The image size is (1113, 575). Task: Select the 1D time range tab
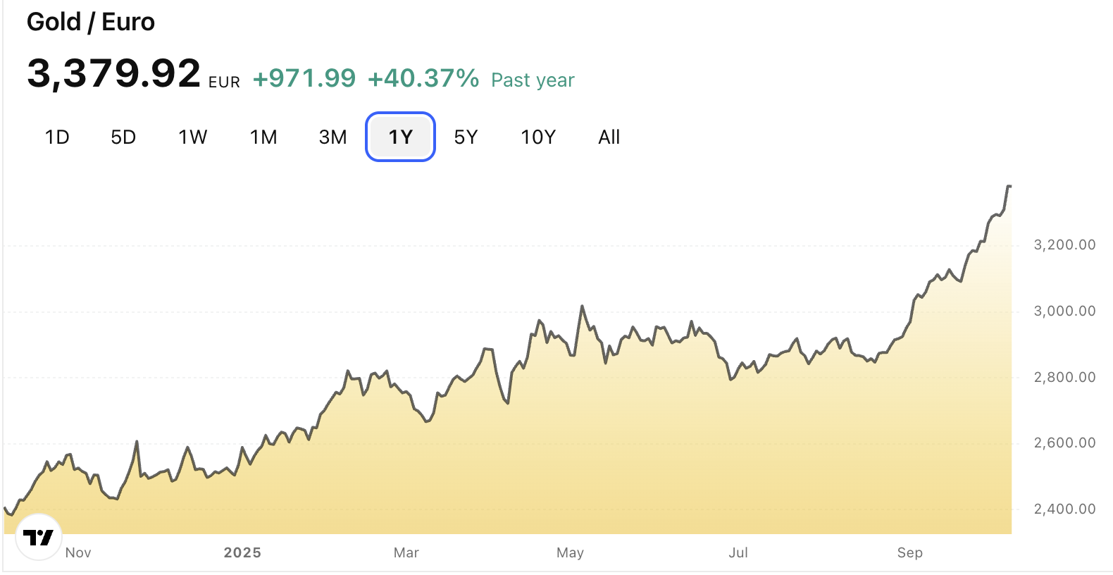pyautogui.click(x=57, y=137)
